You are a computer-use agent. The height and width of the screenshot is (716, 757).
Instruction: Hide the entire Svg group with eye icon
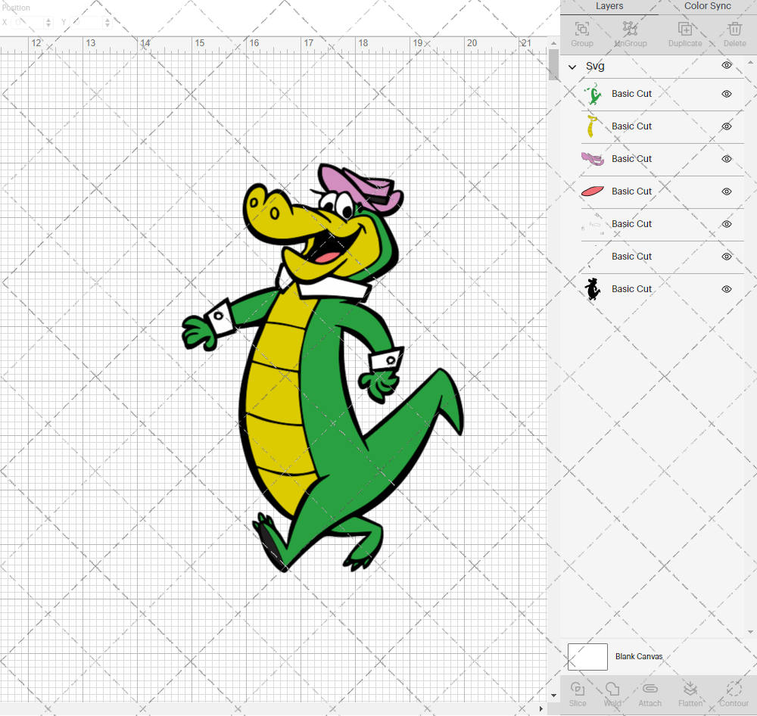[x=727, y=65]
